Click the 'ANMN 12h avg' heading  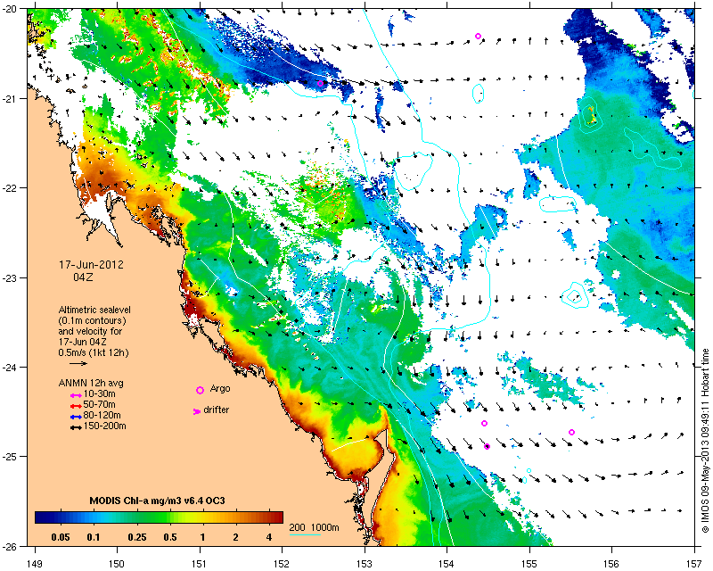[91, 383]
